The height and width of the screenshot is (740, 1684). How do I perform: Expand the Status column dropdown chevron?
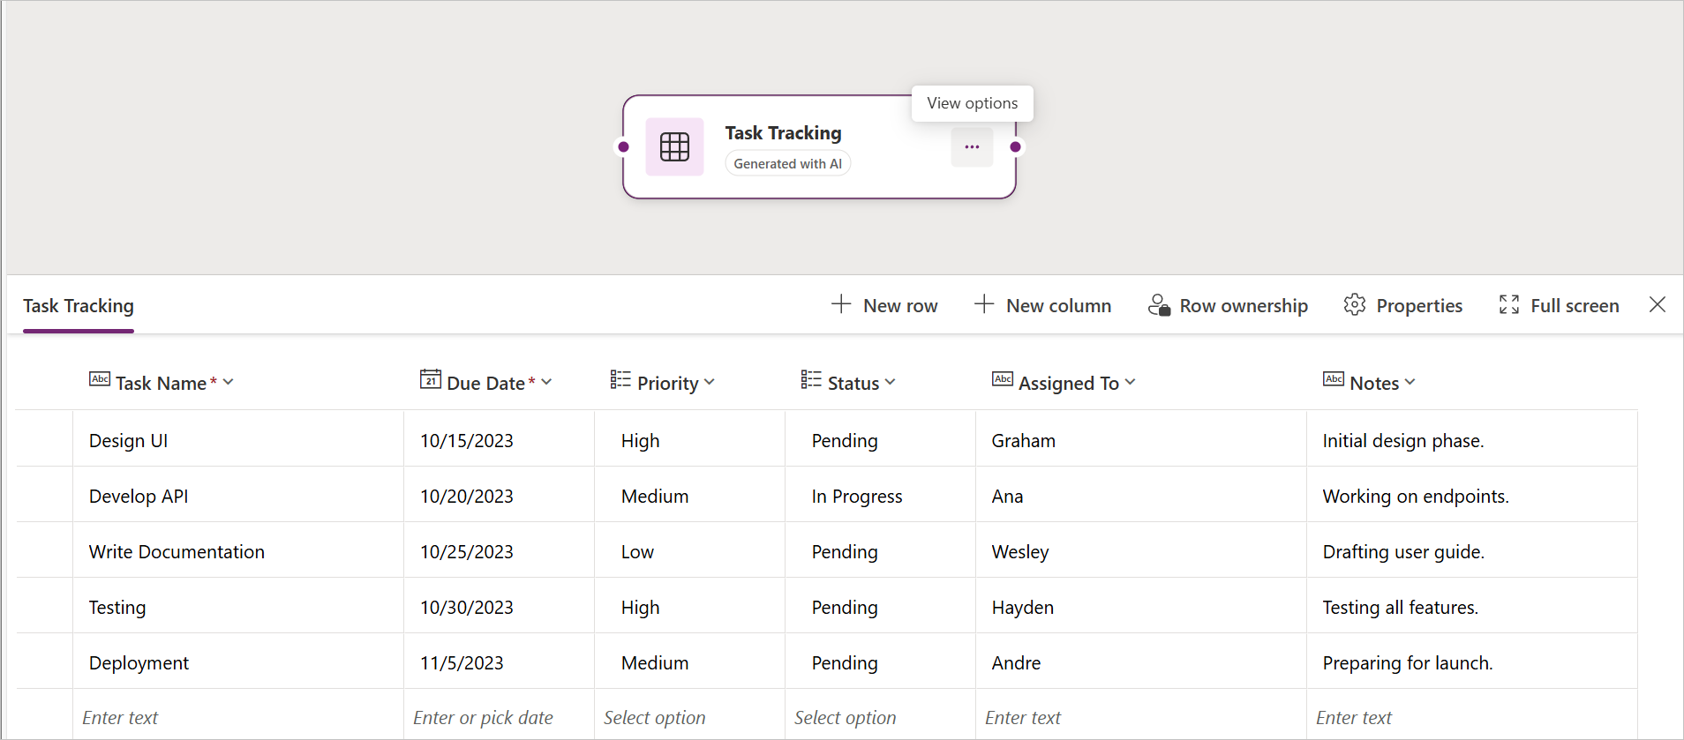(x=890, y=382)
